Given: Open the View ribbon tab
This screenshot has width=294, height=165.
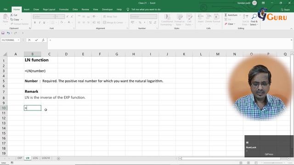Looking at the screenshot, I should (95, 9).
